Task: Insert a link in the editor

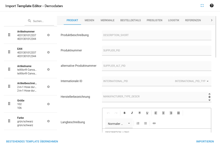Action: click(x=154, y=123)
